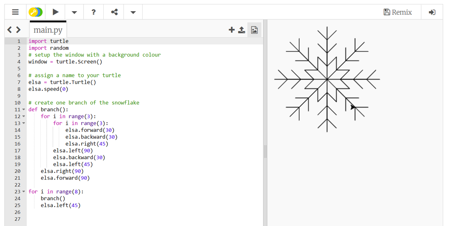The width and height of the screenshot is (449, 226).
Task: Click the comment '# assign a name to your turtle'
Action: (x=74, y=75)
